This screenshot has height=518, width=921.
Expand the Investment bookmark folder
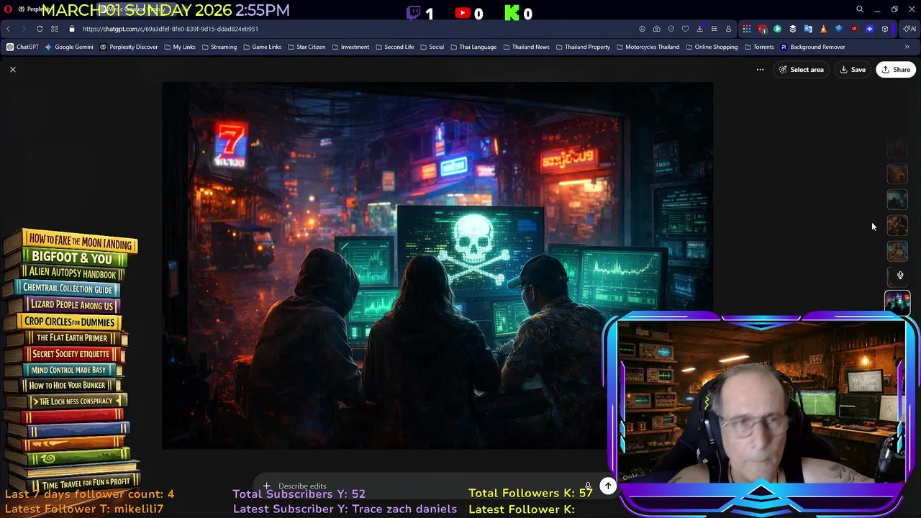[x=350, y=47]
